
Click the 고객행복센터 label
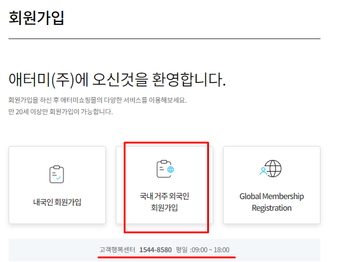[x=117, y=250]
